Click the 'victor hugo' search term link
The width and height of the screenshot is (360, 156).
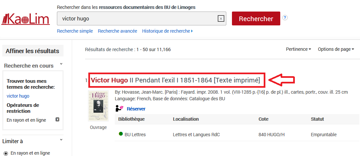[x=18, y=96]
